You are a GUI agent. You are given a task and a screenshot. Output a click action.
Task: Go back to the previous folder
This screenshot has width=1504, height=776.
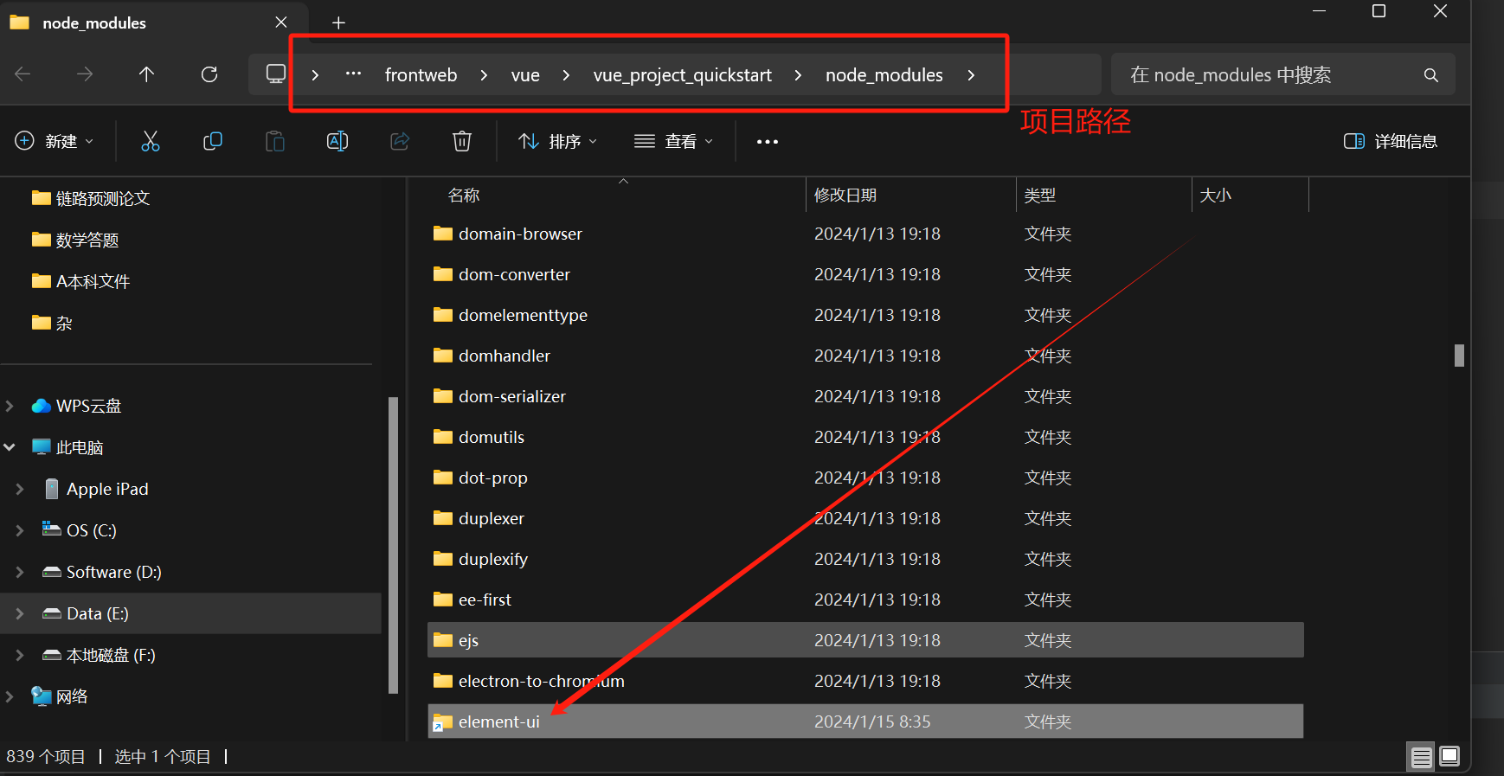[x=23, y=74]
